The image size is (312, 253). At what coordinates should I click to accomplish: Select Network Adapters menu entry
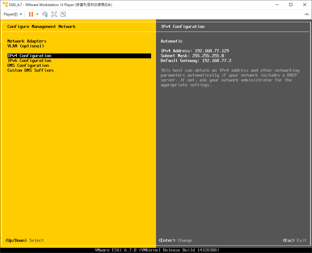point(27,41)
